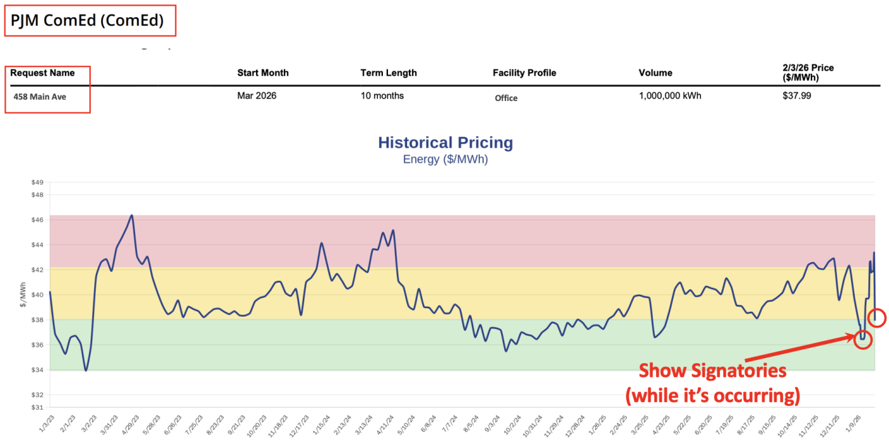Click the red circle the arrow points to
The image size is (889, 442).
click(x=862, y=340)
